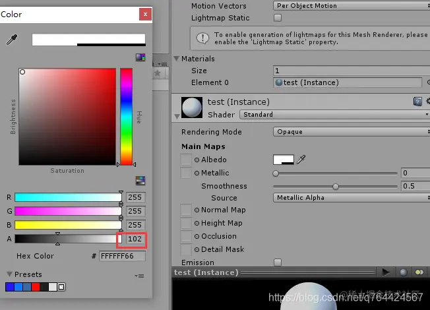
Task: Open the Source Metallic Alpha dropdown
Action: pyautogui.click(x=352, y=197)
